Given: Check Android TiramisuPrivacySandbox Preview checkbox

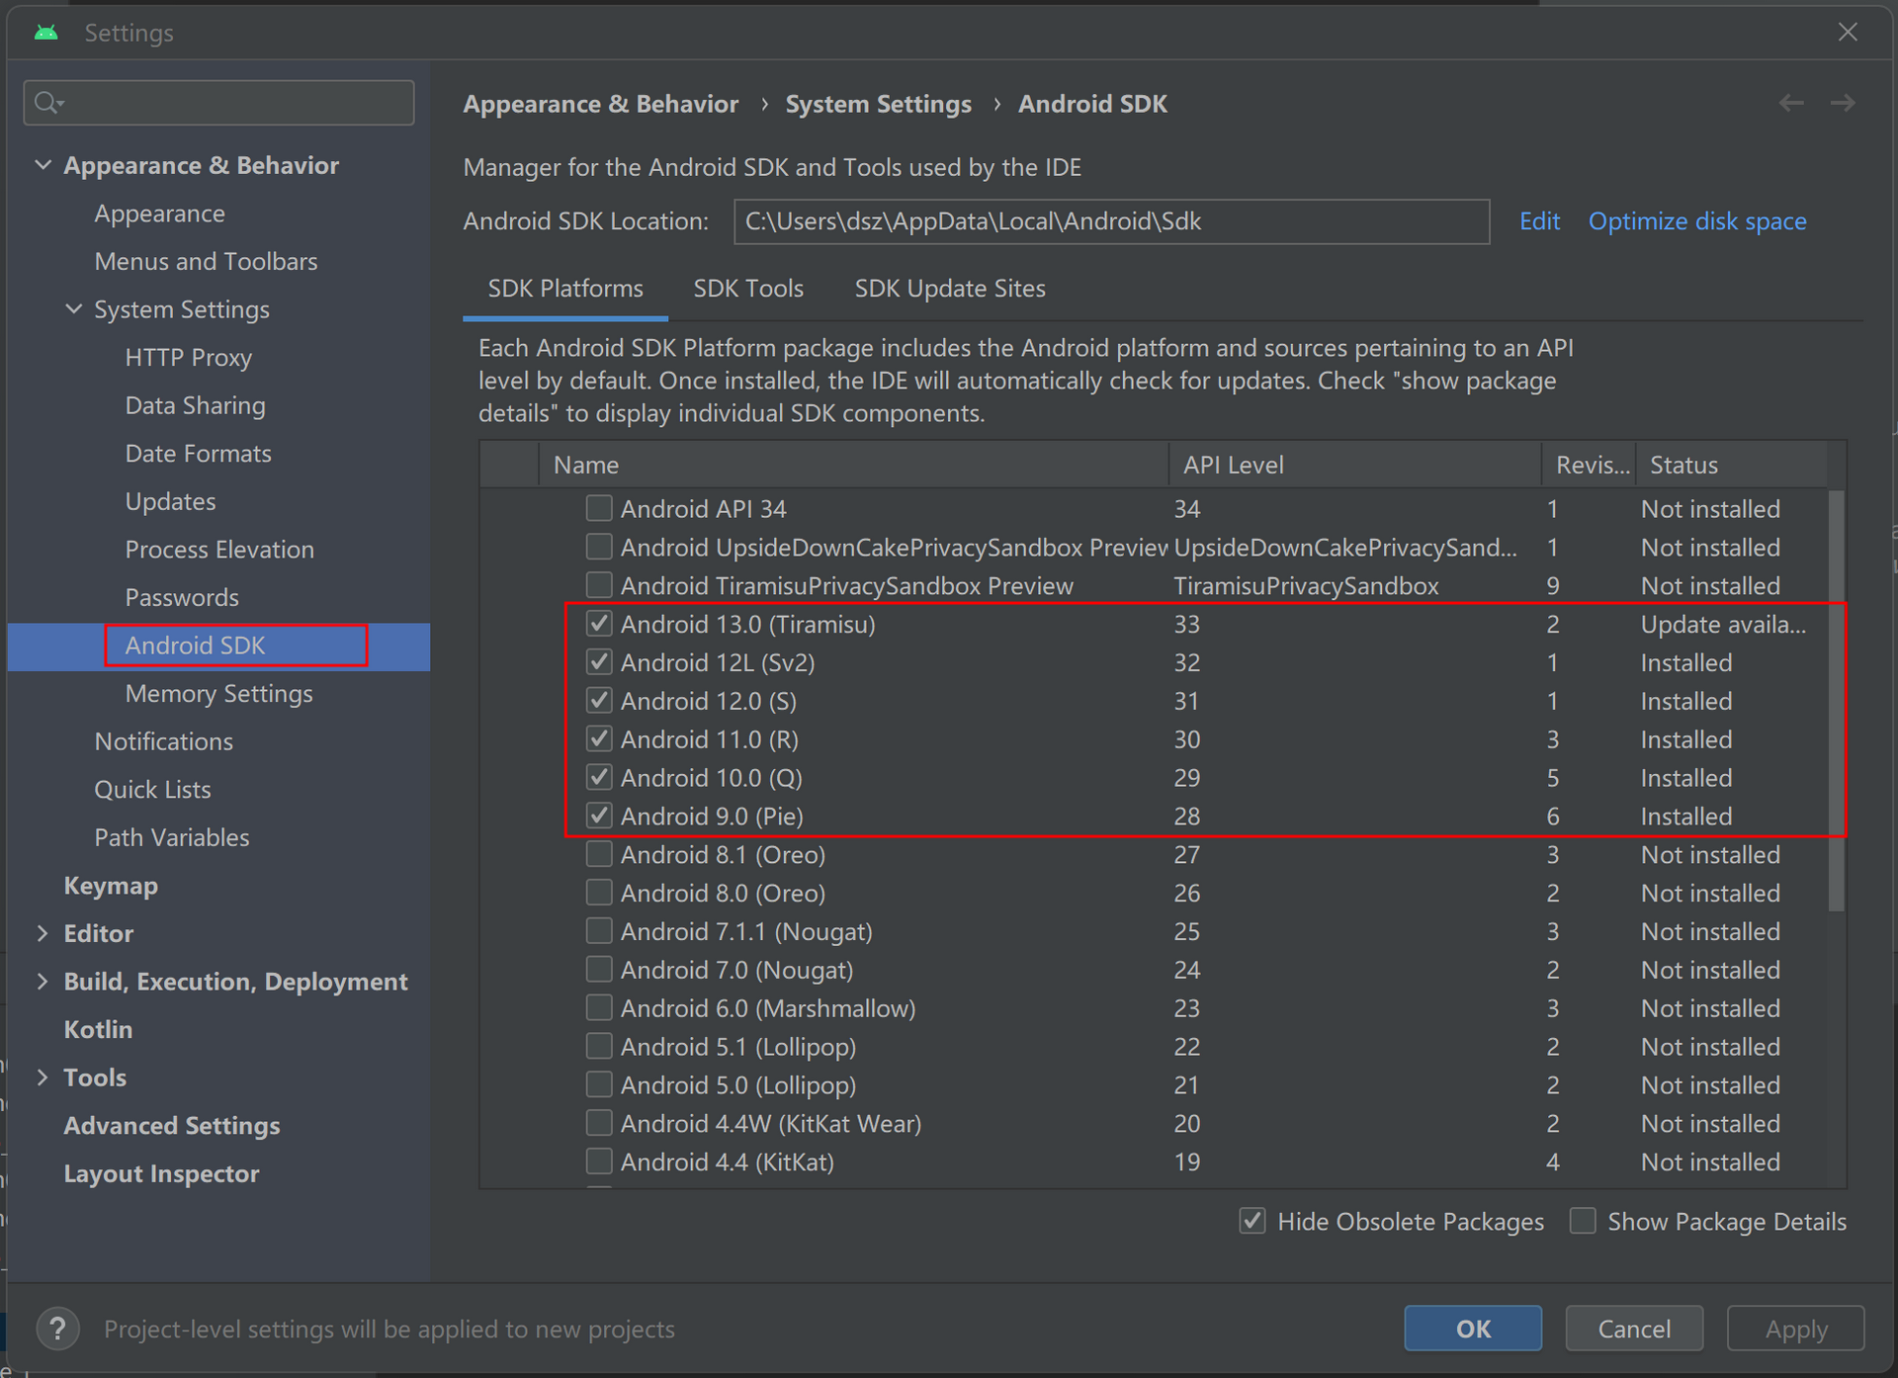Looking at the screenshot, I should pos(599,585).
